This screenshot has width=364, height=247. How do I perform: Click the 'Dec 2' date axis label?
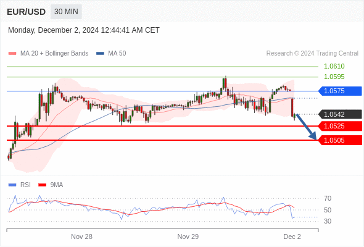point(292,237)
